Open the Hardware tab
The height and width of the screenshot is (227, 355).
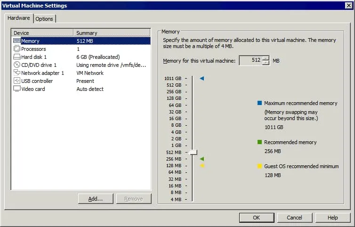(19, 18)
